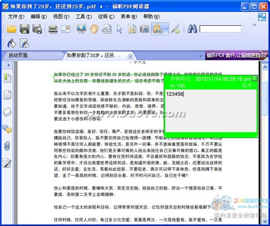The width and height of the screenshot is (270, 226).
Task: Open the Bookmarks panel in sidebar
Action: [7, 78]
